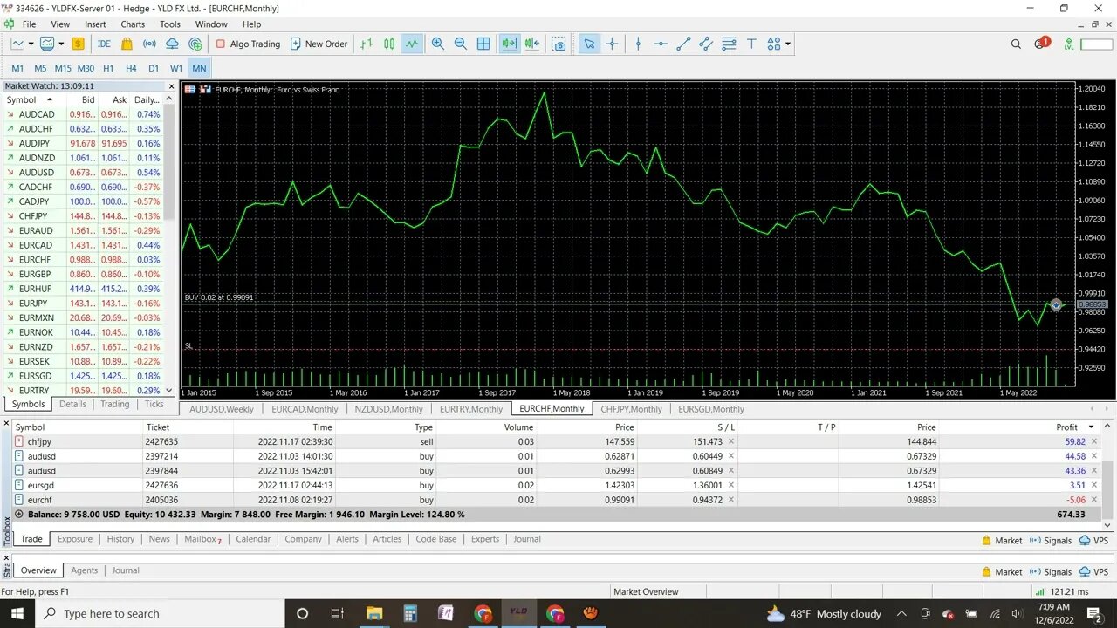Toggle chart auto scroll icon

(x=510, y=44)
